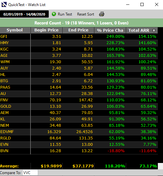Close the QuickTest Watch List window
Screen dimensions: 163x176
tap(157, 4)
